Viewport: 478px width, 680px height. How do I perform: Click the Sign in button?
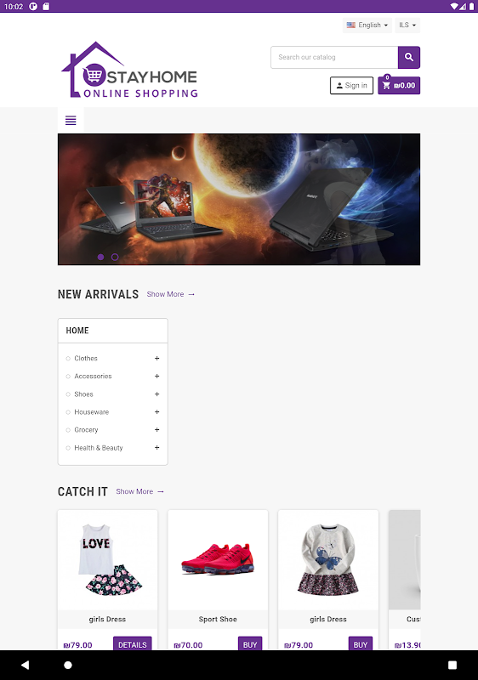(352, 86)
